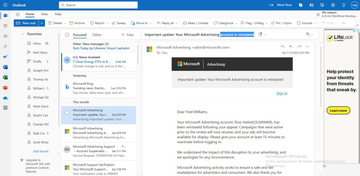Click the Reply arrow in message header
Image resolution: width=360 pixels, height=176 pixels.
point(283,47)
